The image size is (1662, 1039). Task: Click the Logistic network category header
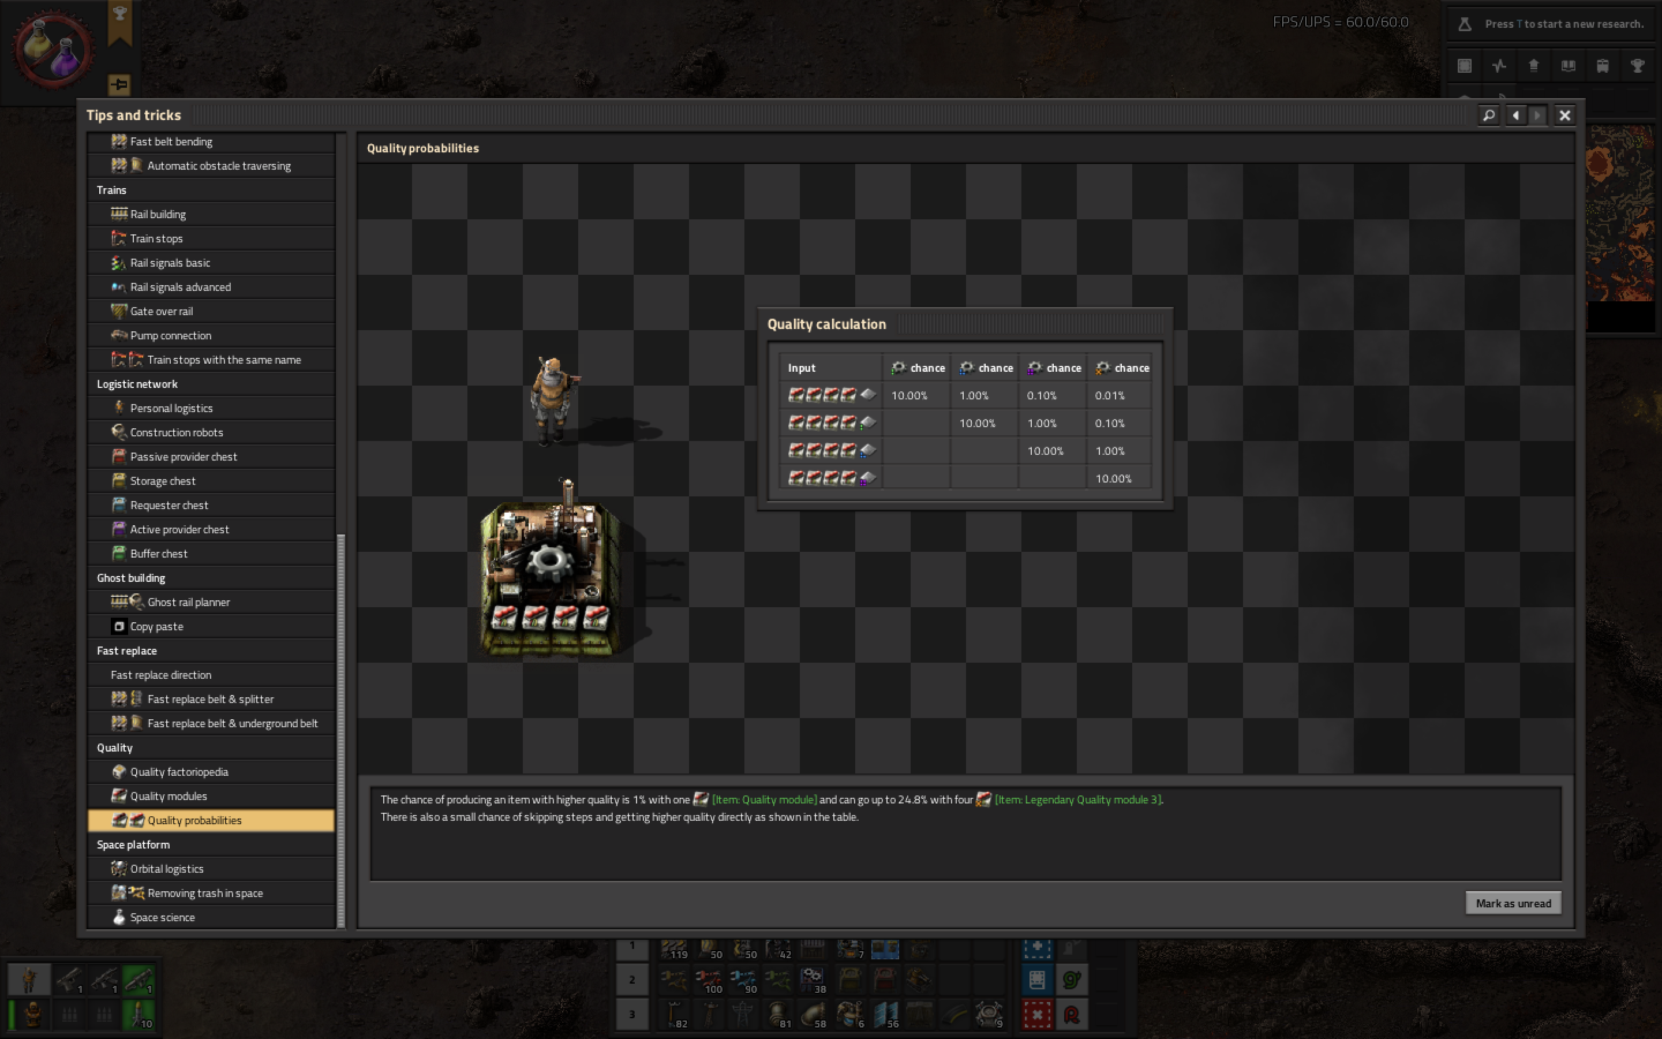point(212,384)
